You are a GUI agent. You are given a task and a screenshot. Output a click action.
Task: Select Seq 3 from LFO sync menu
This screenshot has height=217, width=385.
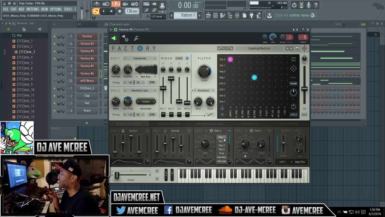(x=222, y=145)
